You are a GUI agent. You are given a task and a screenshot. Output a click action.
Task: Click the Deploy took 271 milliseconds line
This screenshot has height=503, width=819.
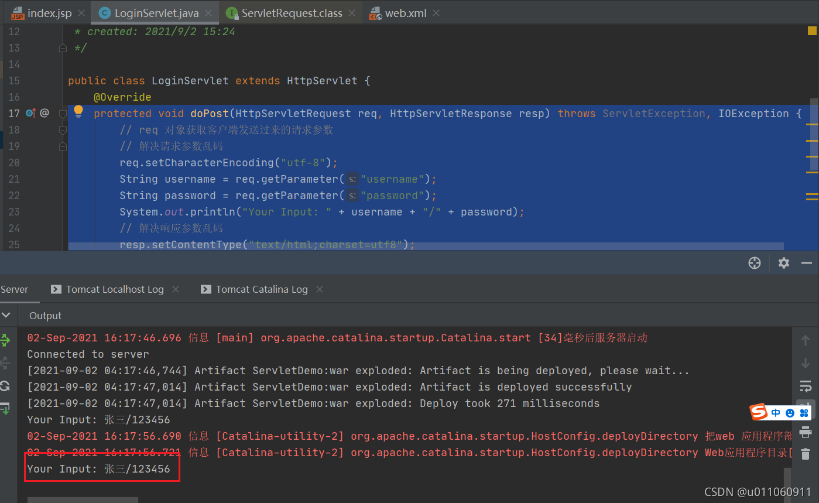click(x=313, y=403)
